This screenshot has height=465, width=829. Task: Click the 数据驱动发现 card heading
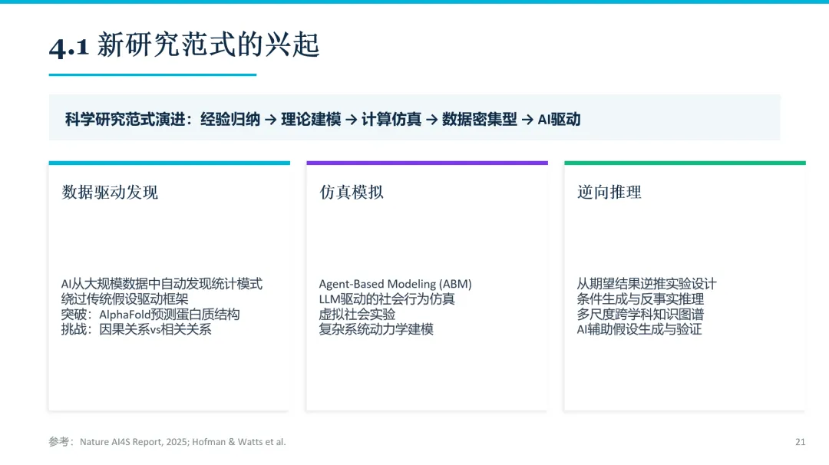point(110,193)
